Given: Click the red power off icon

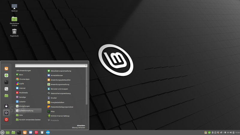Looking at the screenshot, I should tap(6, 120).
